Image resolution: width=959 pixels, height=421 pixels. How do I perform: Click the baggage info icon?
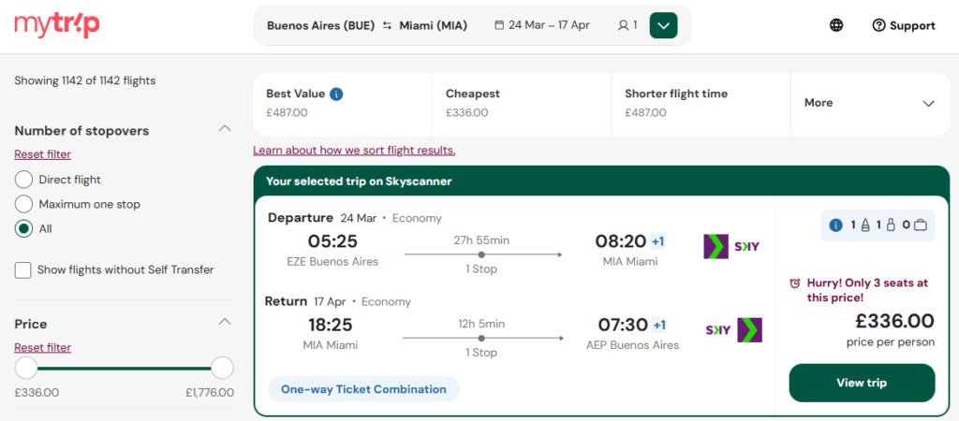coord(836,225)
